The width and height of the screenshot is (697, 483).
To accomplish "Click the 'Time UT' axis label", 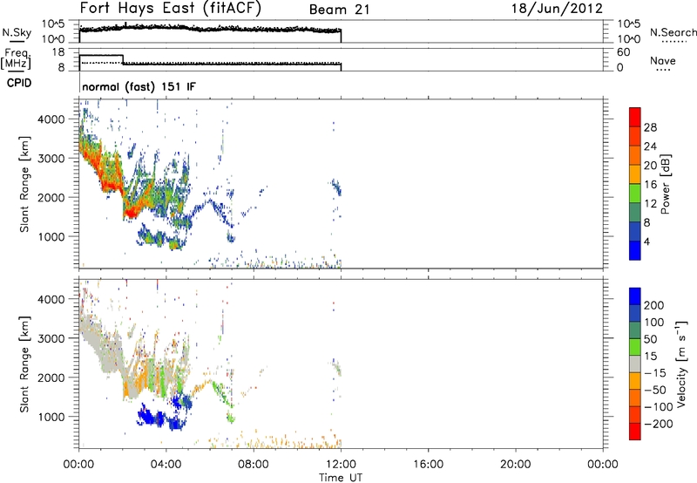I will click(341, 477).
